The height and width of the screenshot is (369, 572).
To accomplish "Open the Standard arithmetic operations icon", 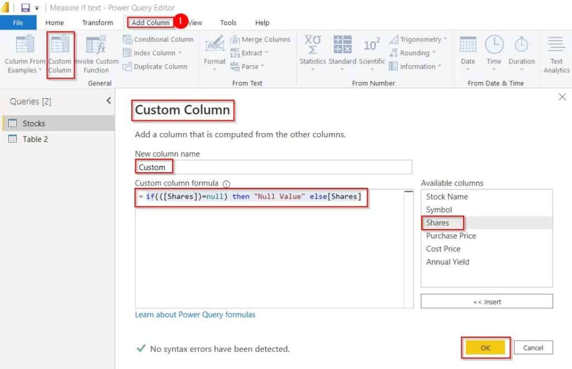I will click(x=342, y=45).
